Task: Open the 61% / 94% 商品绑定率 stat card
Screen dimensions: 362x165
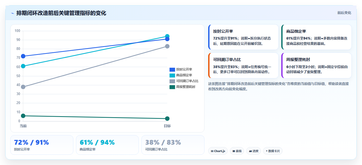Action: [107, 145]
